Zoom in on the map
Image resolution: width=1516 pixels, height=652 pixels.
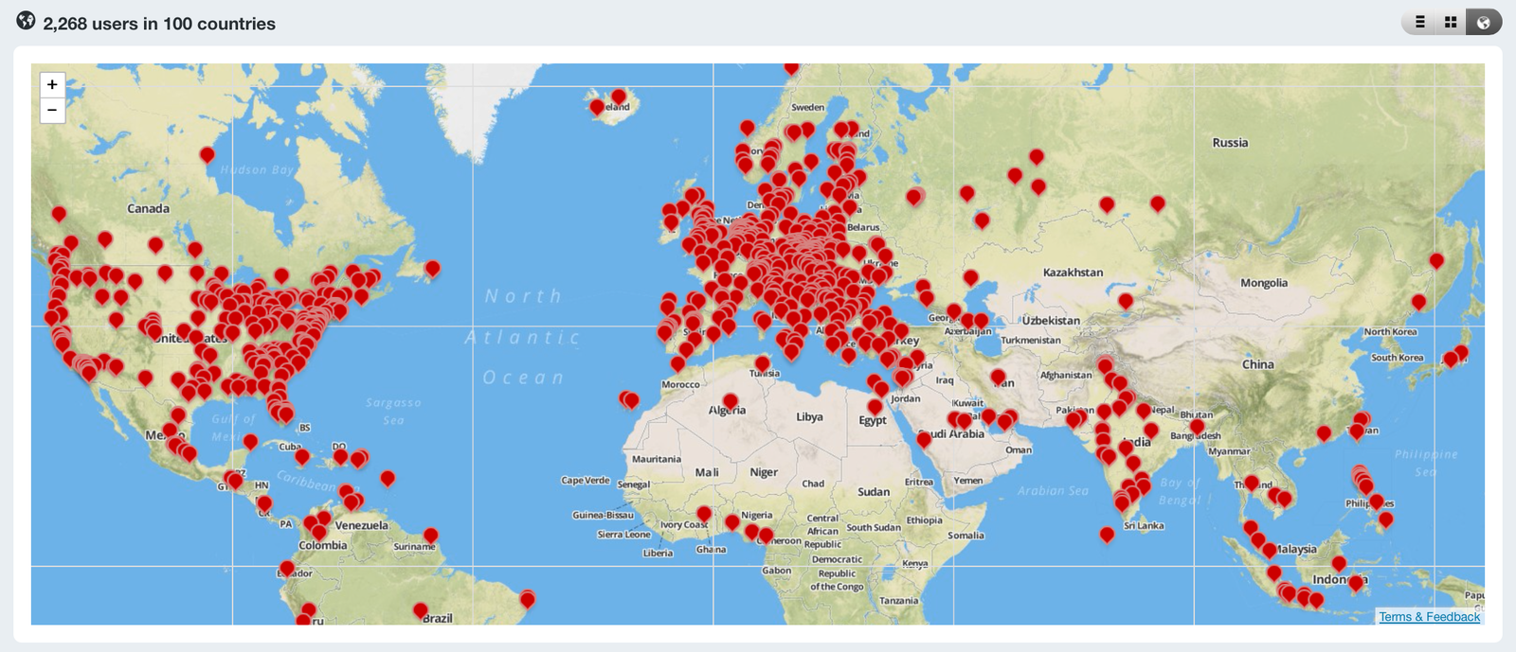tap(52, 84)
